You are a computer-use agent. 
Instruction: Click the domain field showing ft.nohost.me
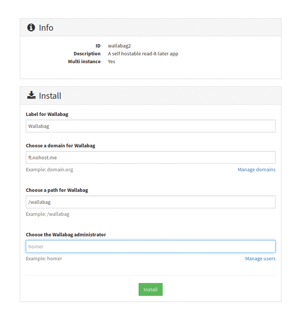[x=150, y=157]
